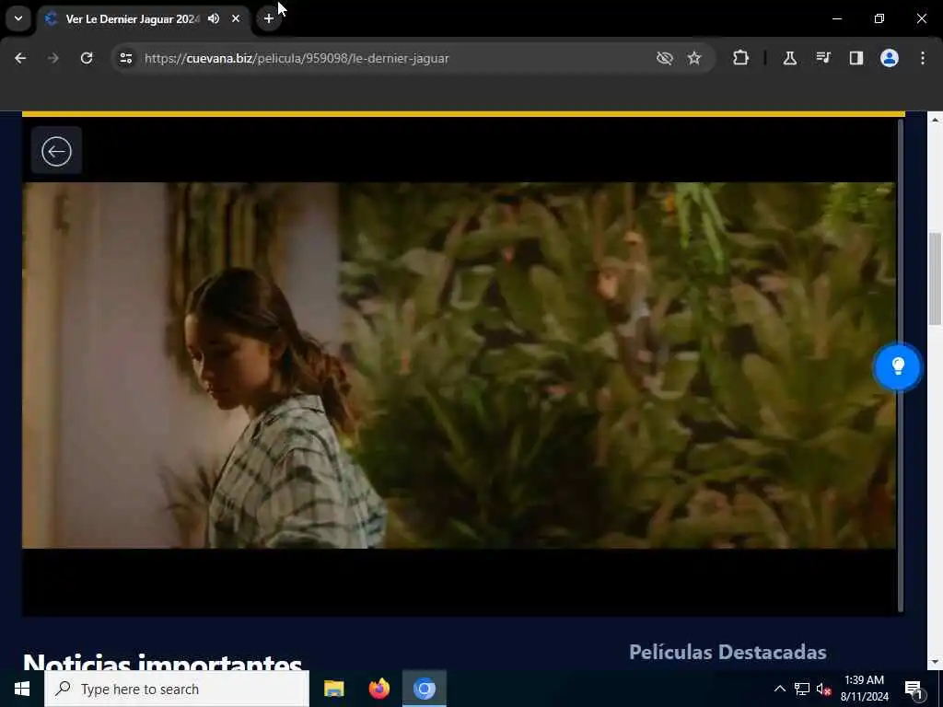Minimize the Chrome window
Viewport: 943px width, 707px height.
(836, 18)
